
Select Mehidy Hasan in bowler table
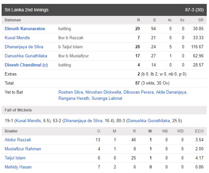pos(18,167)
